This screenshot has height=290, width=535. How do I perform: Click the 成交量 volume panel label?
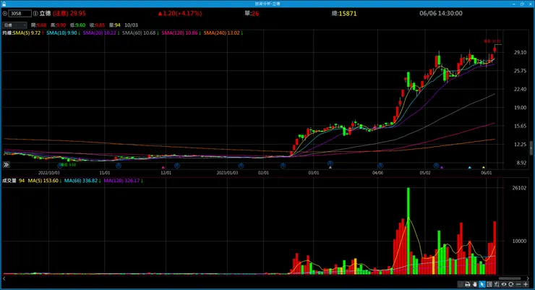(x=9, y=181)
